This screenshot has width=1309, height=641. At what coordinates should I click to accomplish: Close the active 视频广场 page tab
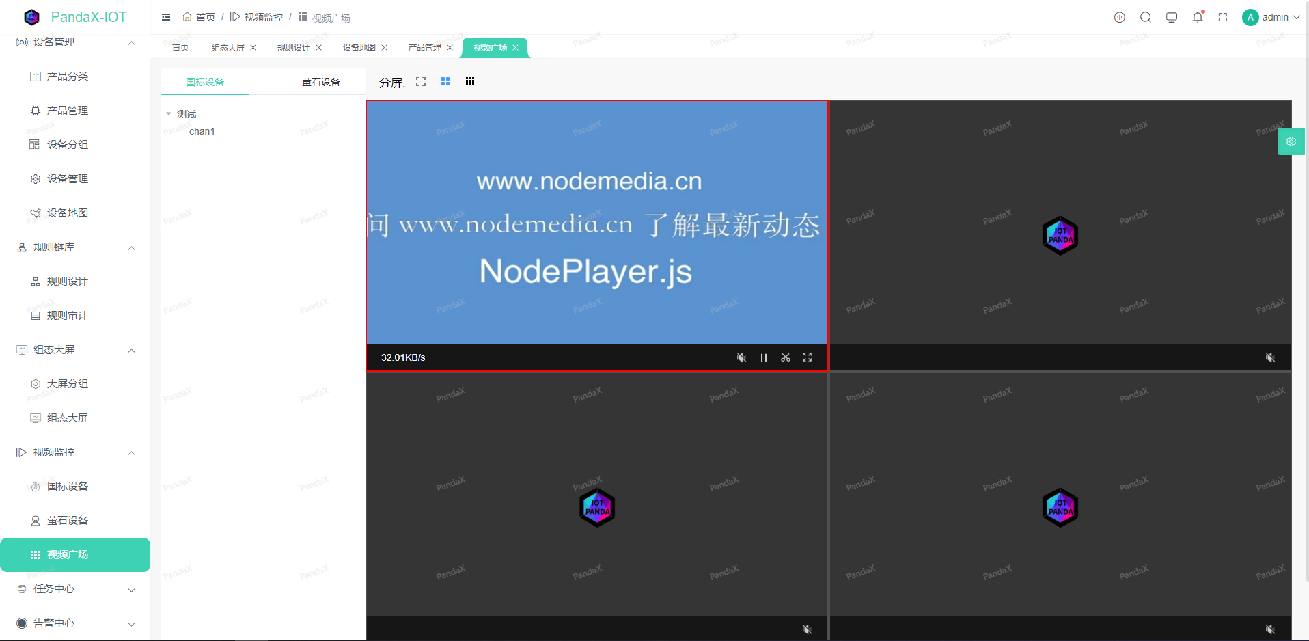(x=516, y=47)
